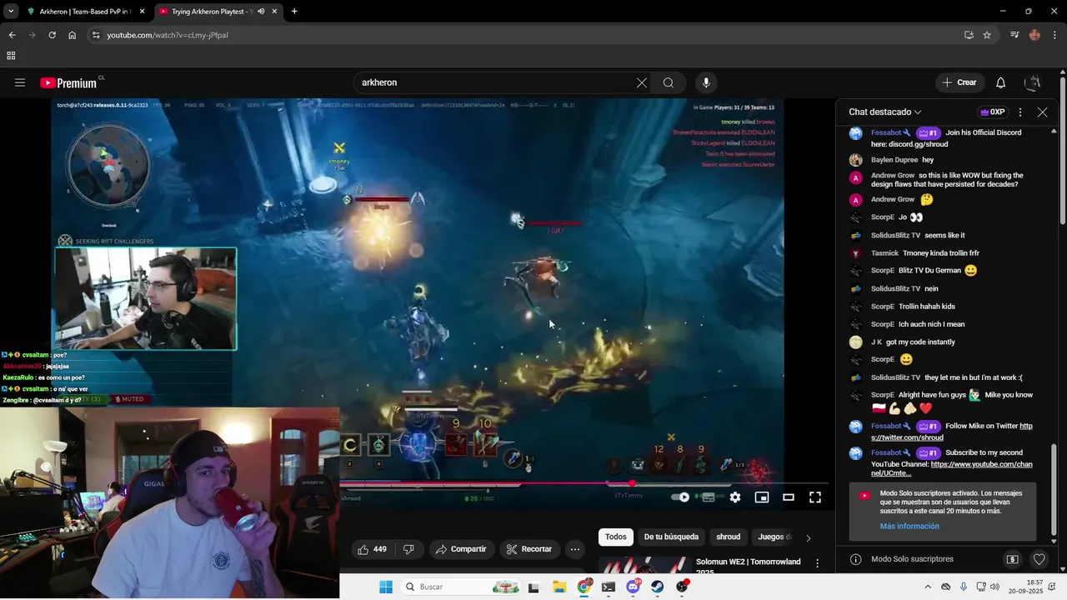Show hidden system tray icons
Screen dimensions: 1067x600
click(928, 587)
